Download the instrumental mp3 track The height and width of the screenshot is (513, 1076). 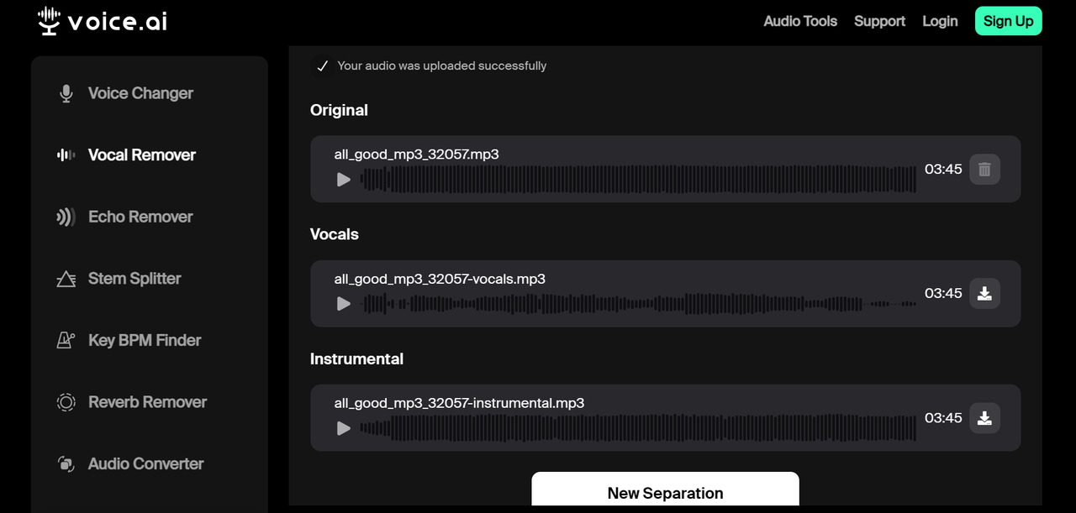click(x=984, y=417)
